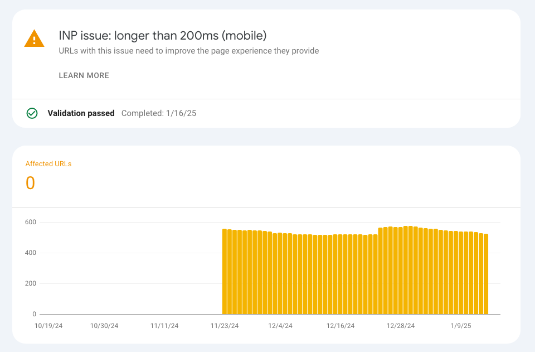This screenshot has width=535, height=352.
Task: Click the 1/9/25 date axis label
Action: click(460, 326)
